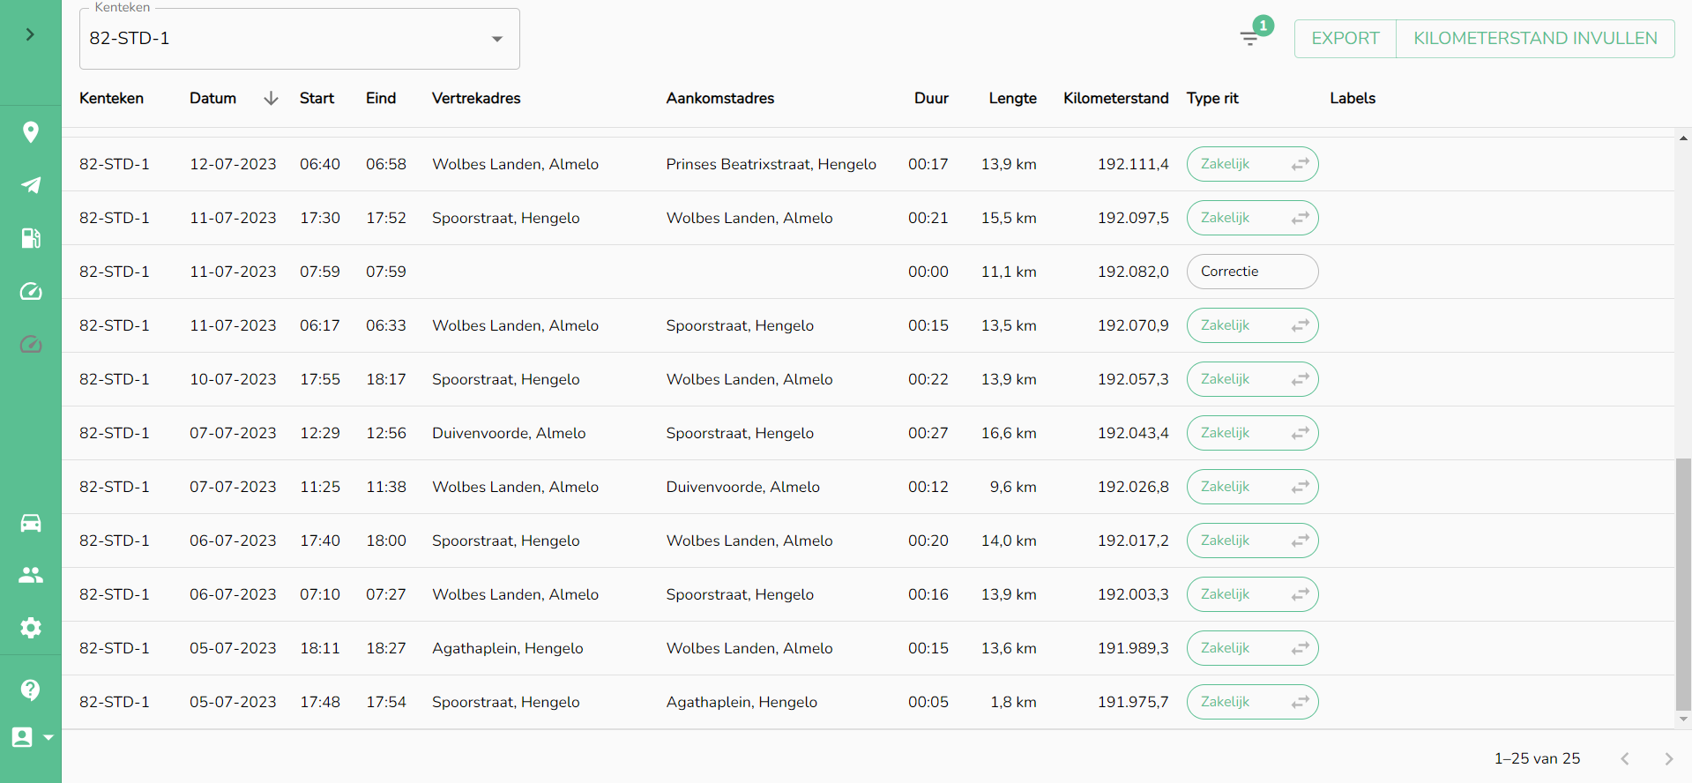This screenshot has width=1692, height=783.
Task: Switch trip type for 05-07-2023 18:11 row
Action: click(x=1301, y=648)
